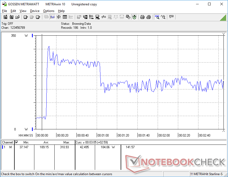The height and width of the screenshot is (177, 228).
Task: Click the cursor value 184.06
Action: [x=105, y=147]
